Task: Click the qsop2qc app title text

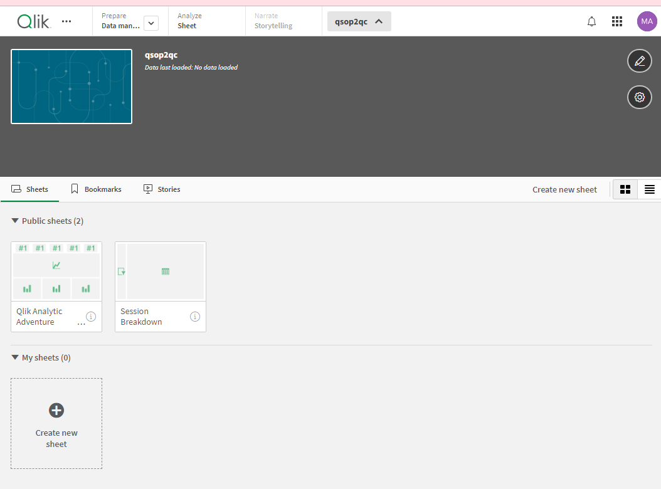Action: click(161, 55)
